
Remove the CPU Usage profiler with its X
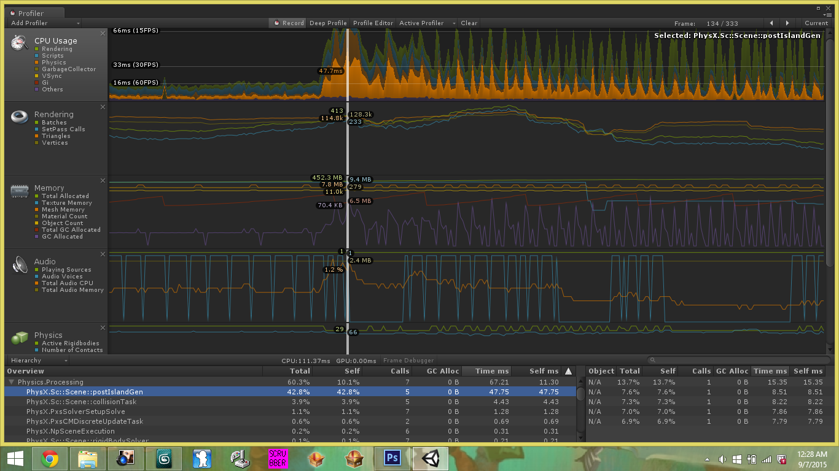[103, 33]
